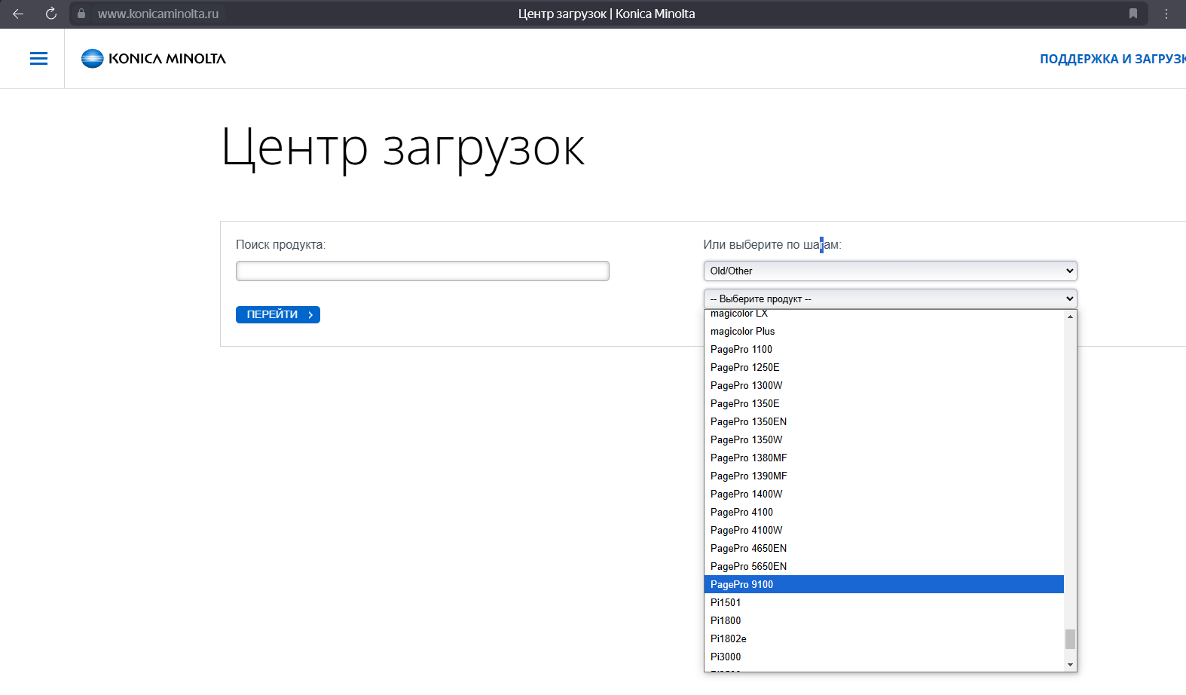Viewport: 1186px width, 695px height.
Task: Select PagePro 1100 option
Action: (x=884, y=349)
